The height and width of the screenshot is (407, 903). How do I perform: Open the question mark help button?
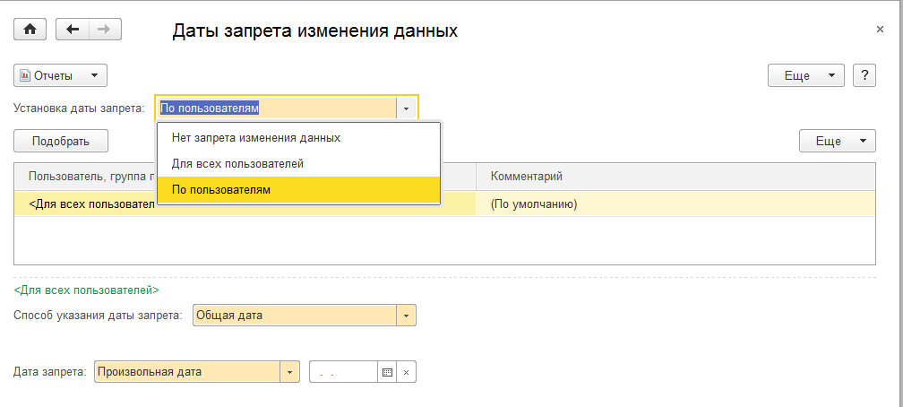(864, 75)
